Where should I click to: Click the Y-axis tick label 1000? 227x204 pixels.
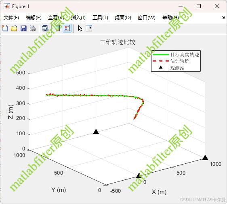19,155
